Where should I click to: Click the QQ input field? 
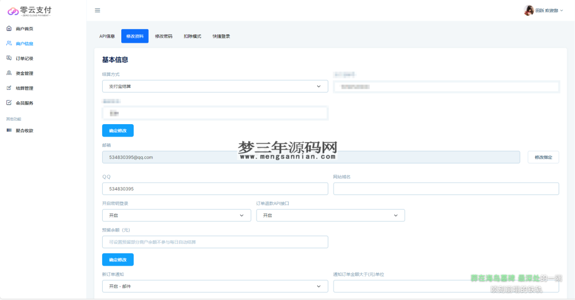point(215,189)
